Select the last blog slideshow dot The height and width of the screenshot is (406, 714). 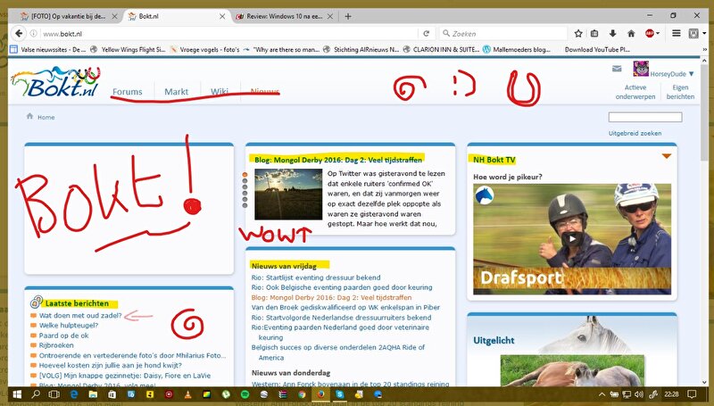[x=246, y=205]
